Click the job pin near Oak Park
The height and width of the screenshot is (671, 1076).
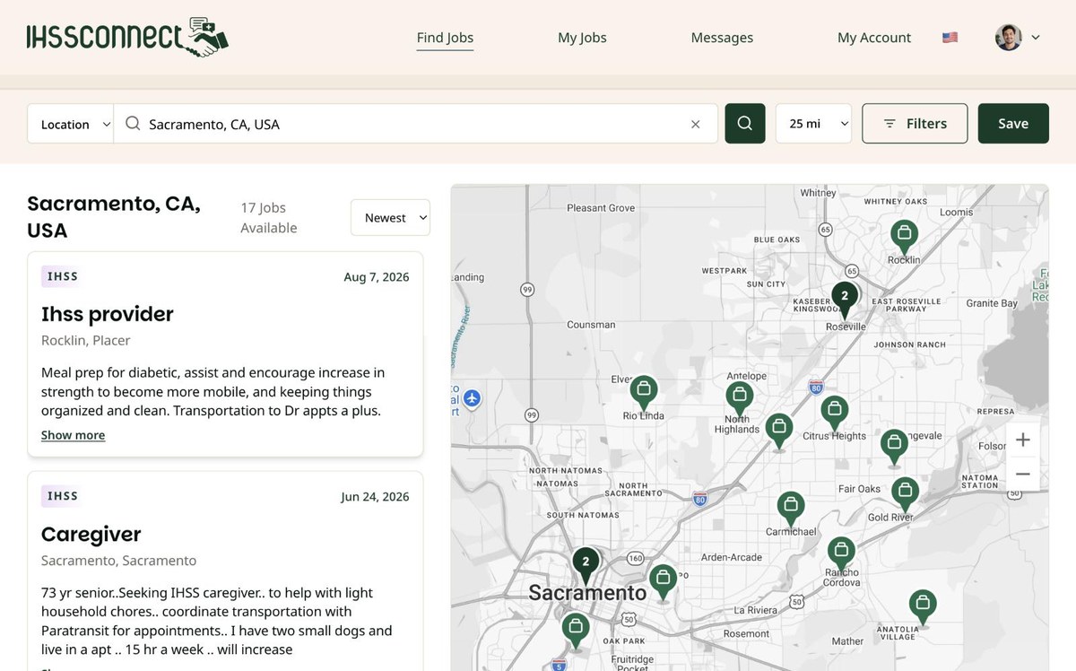tap(576, 629)
